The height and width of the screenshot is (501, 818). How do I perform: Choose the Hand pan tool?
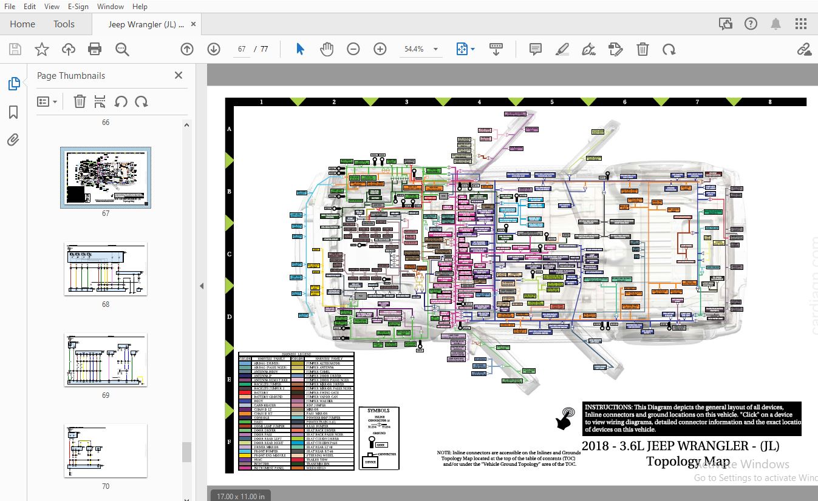click(327, 49)
